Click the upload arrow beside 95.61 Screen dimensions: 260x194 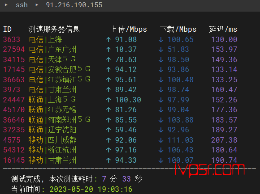pos(108,80)
